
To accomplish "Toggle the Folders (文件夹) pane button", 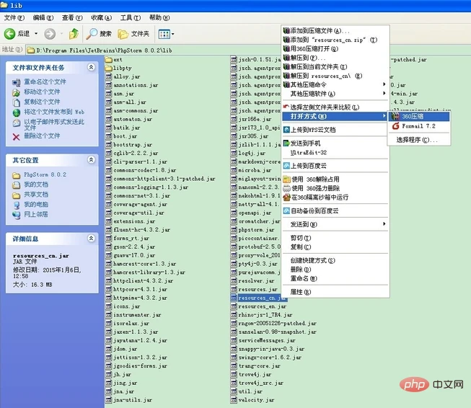I will coord(133,34).
